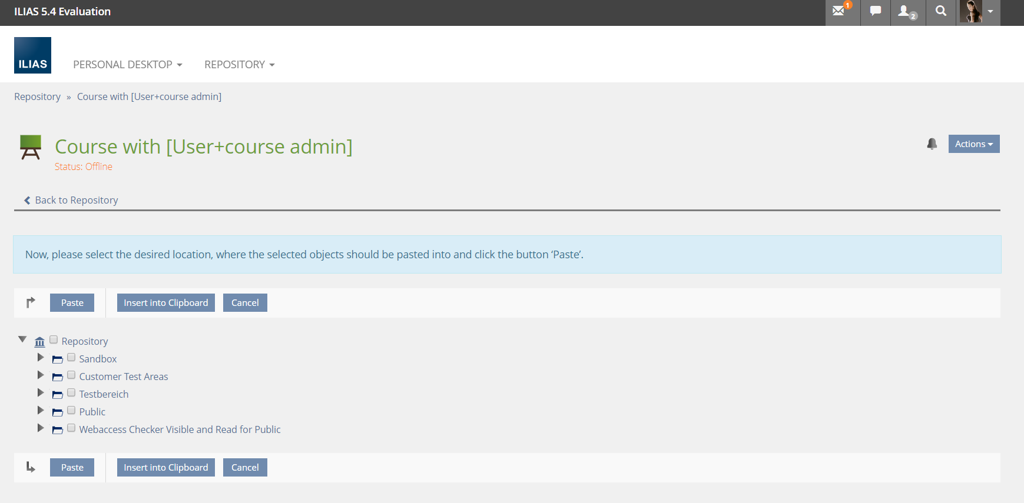
Task: Check the Testbereich checkbox
Action: tap(71, 392)
